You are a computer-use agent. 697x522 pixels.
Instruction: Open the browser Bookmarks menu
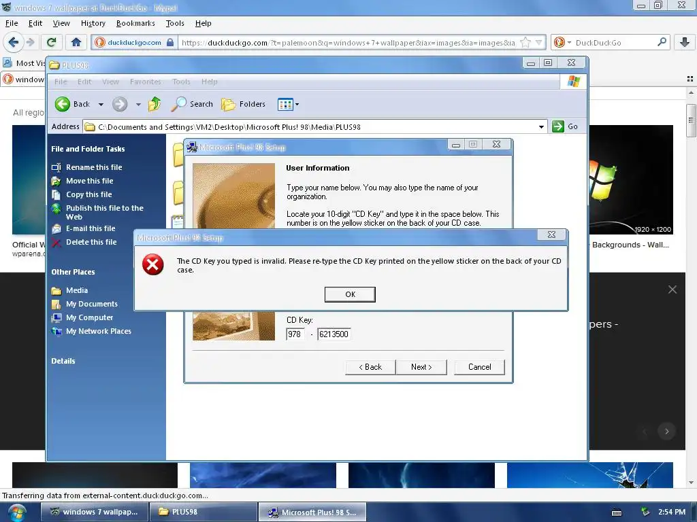click(x=135, y=23)
